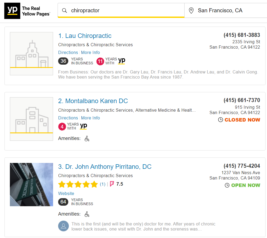
Task: Click Lau's Chiropractors & Chiropractic Services category
Action: tap(95, 45)
